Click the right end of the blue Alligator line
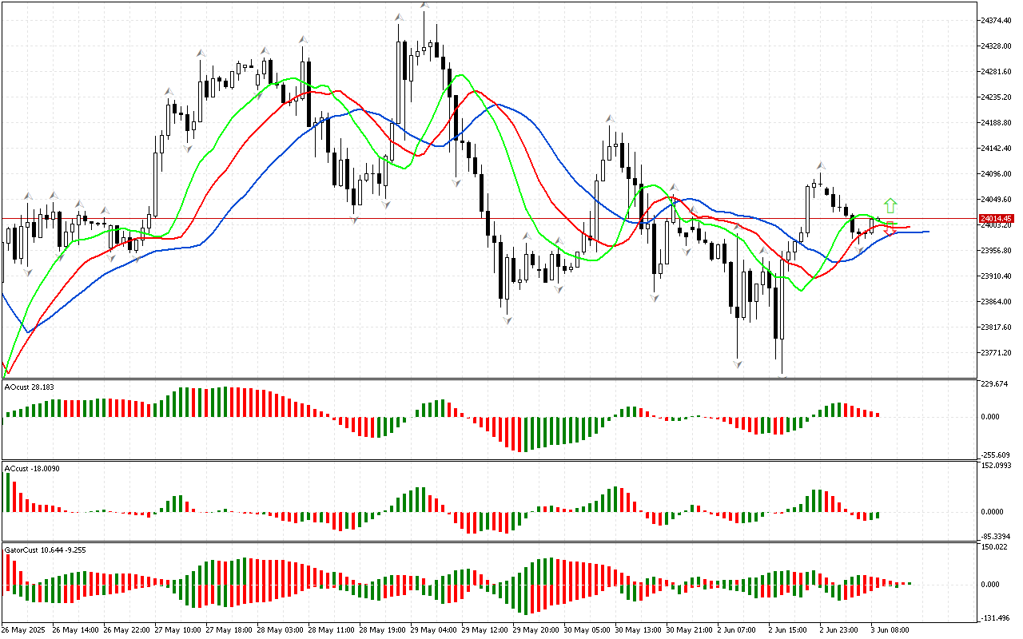The image size is (1023, 639). (x=927, y=232)
